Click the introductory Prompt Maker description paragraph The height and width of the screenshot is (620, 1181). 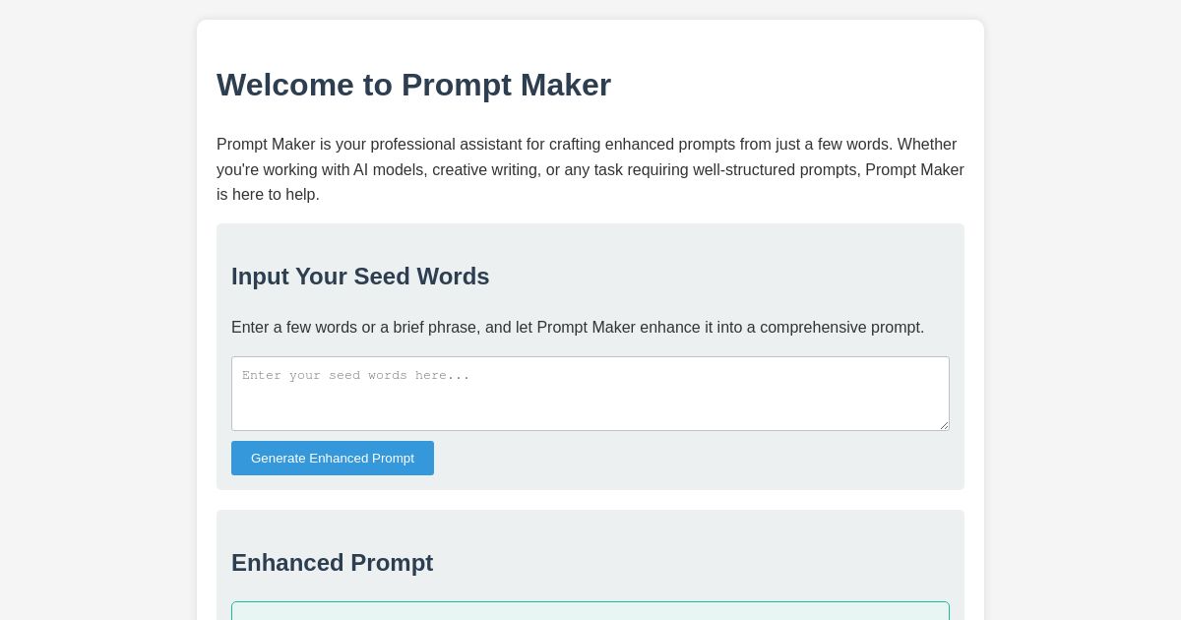click(590, 169)
